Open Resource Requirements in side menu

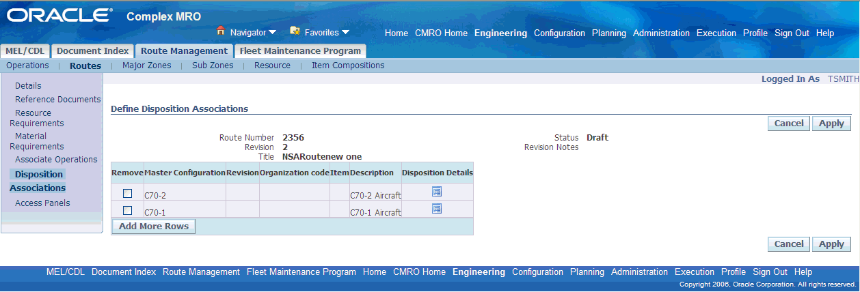(x=37, y=118)
